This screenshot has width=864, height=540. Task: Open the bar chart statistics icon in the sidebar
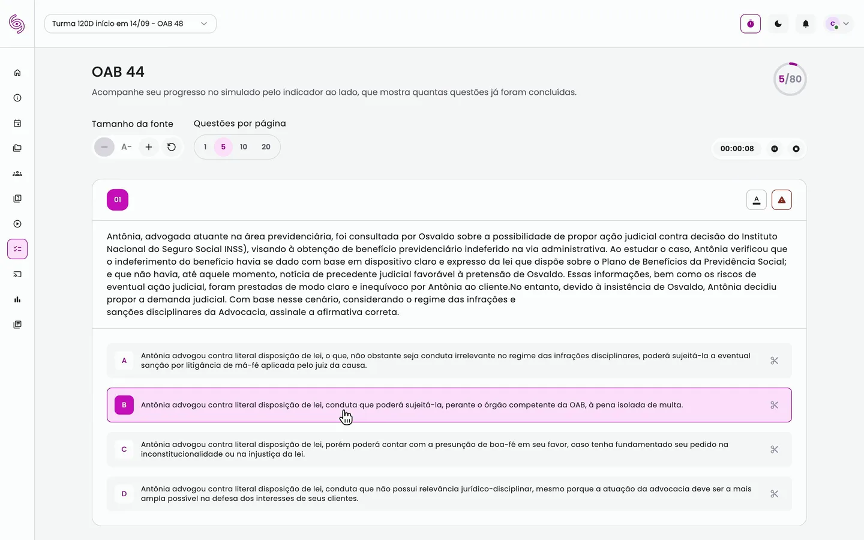17,299
